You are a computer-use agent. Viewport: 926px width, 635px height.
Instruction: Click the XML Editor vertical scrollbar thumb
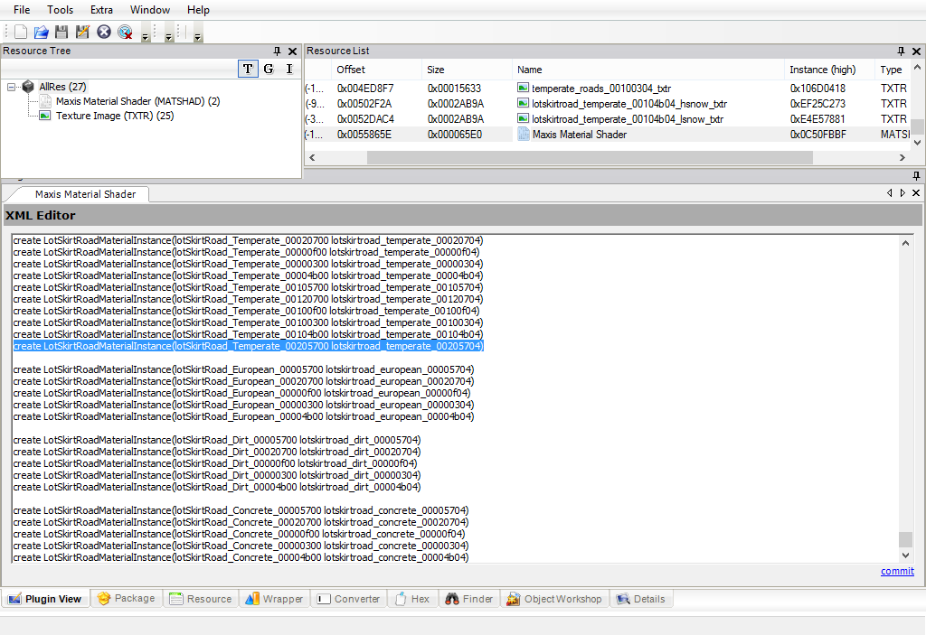(x=905, y=539)
